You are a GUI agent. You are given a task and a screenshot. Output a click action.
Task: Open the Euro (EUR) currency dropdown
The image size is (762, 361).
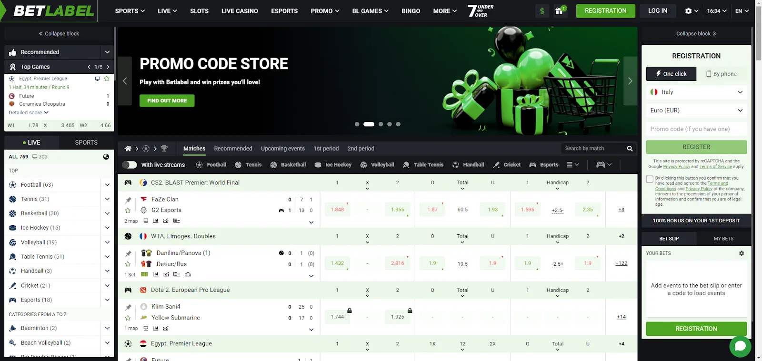(x=696, y=110)
